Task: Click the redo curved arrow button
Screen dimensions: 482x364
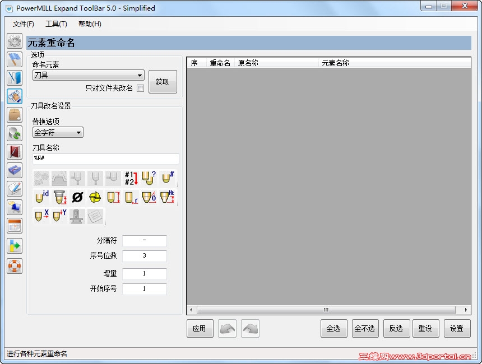Action: pyautogui.click(x=250, y=328)
